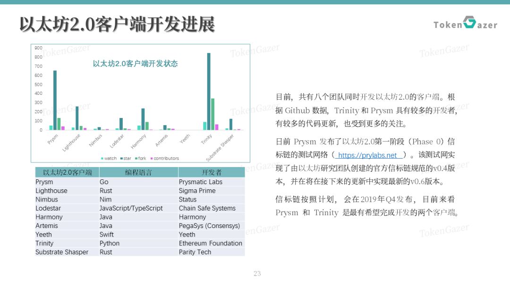This screenshot has width=510, height=287.
Task: Click the Yeeth axis label under chart
Action: pyautogui.click(x=185, y=139)
